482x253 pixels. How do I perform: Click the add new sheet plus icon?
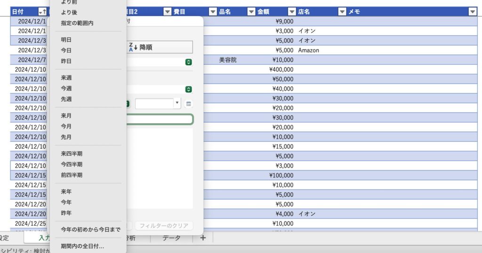pyautogui.click(x=203, y=238)
